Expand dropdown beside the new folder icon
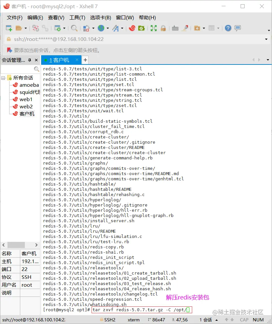The height and width of the screenshot is (324, 272). 204,28
